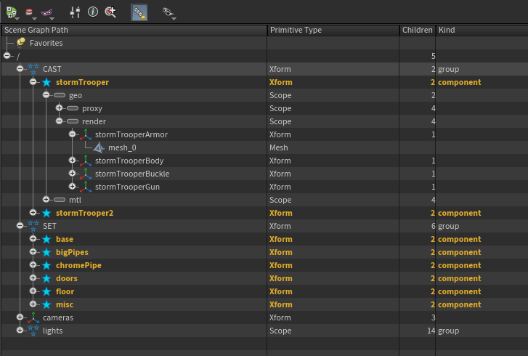
Task: Select the Favorites row label
Action: 46,43
